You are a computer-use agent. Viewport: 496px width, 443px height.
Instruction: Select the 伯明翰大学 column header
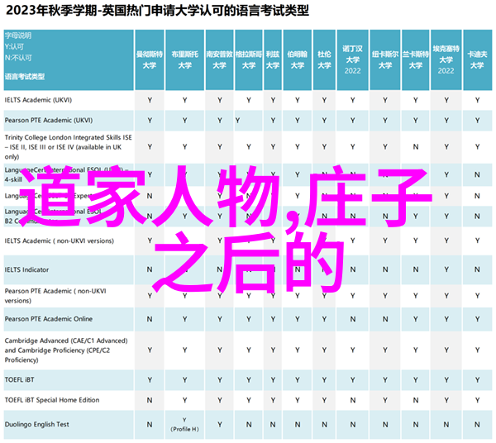click(x=298, y=60)
